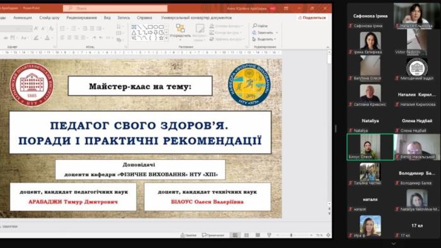Select the Світлана Кривоніс participant video tile
The image size is (441, 248).
tap(370, 94)
